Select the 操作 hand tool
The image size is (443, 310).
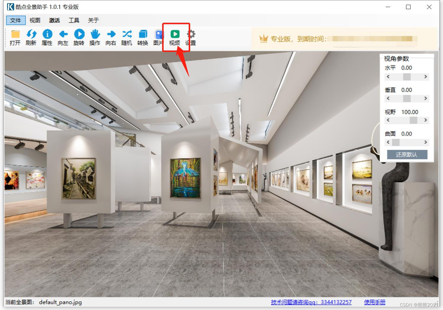pos(95,35)
